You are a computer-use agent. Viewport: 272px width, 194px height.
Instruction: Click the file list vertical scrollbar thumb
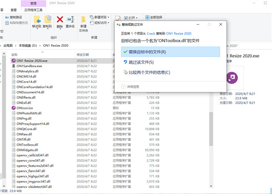211,129
